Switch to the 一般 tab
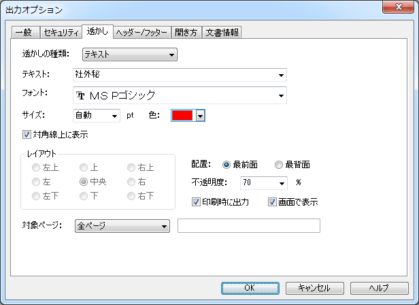 (24, 33)
